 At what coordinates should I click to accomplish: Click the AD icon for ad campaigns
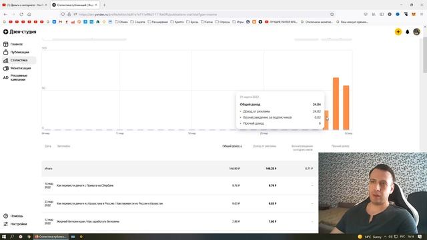6,77
